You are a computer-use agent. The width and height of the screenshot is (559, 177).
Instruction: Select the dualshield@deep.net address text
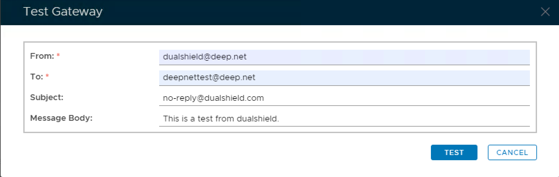(x=204, y=57)
